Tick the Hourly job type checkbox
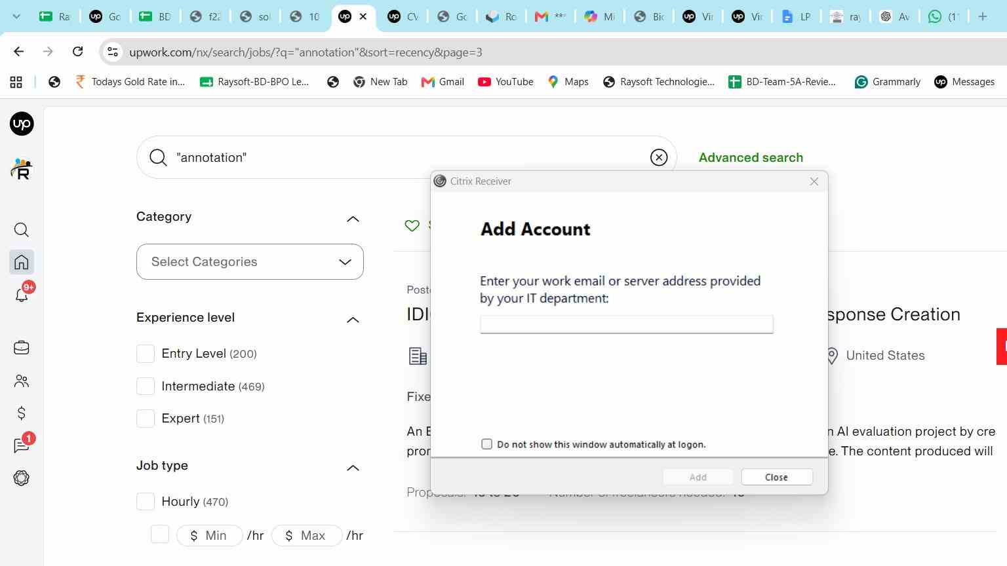This screenshot has width=1007, height=566. [146, 502]
